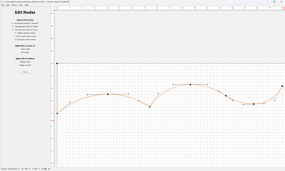Open the Edit menu
285x171 pixels.
click(x=7, y=5)
